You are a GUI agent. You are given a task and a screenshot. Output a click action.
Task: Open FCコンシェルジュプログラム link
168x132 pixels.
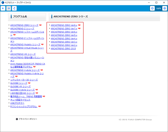coord(24,107)
